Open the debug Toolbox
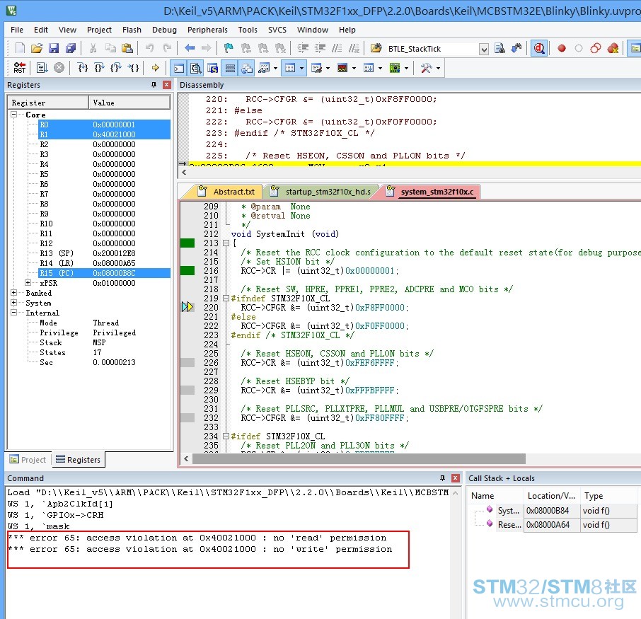Viewport: 641px width, 619px height. click(x=427, y=68)
